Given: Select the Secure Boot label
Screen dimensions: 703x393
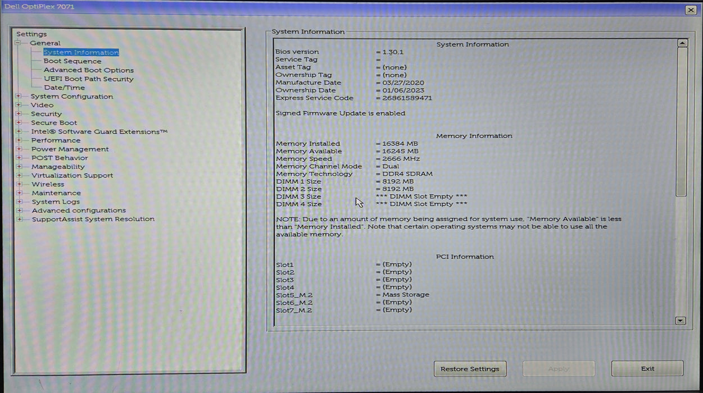Looking at the screenshot, I should click(54, 122).
